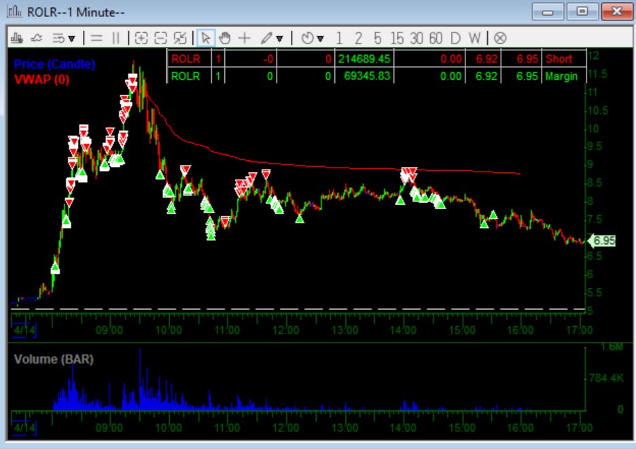The image size is (636, 449).
Task: Click the 784.4K volume scale label
Action: 607,378
